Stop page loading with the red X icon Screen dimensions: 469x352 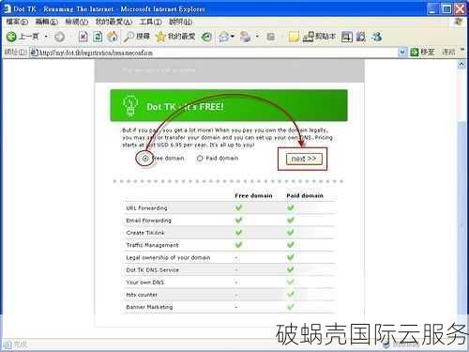point(83,37)
